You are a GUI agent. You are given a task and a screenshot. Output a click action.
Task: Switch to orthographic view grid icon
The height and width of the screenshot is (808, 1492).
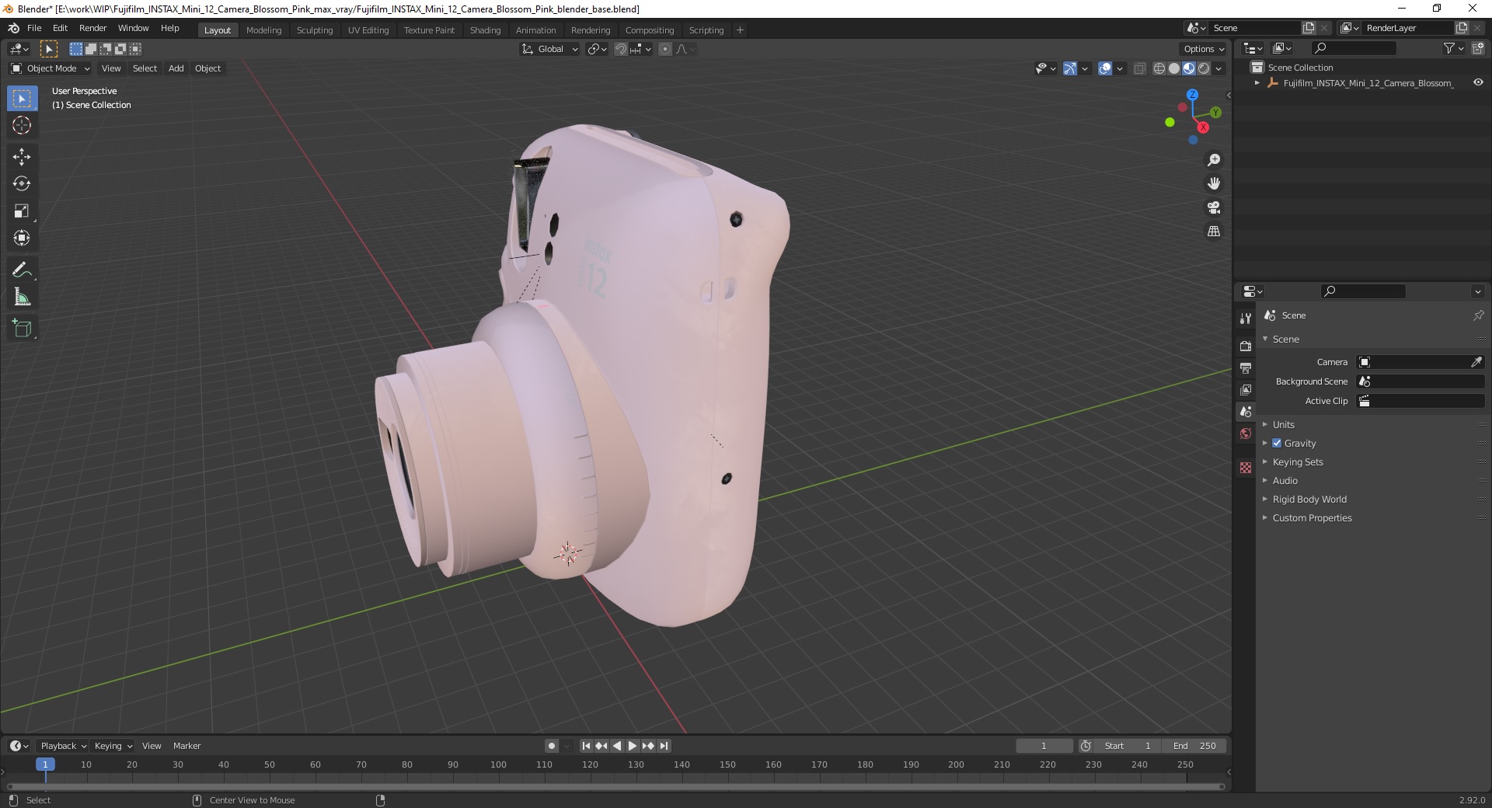(1214, 232)
